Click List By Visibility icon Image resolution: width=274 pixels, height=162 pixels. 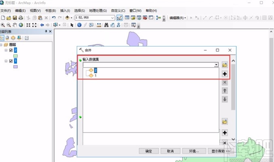click(13, 38)
